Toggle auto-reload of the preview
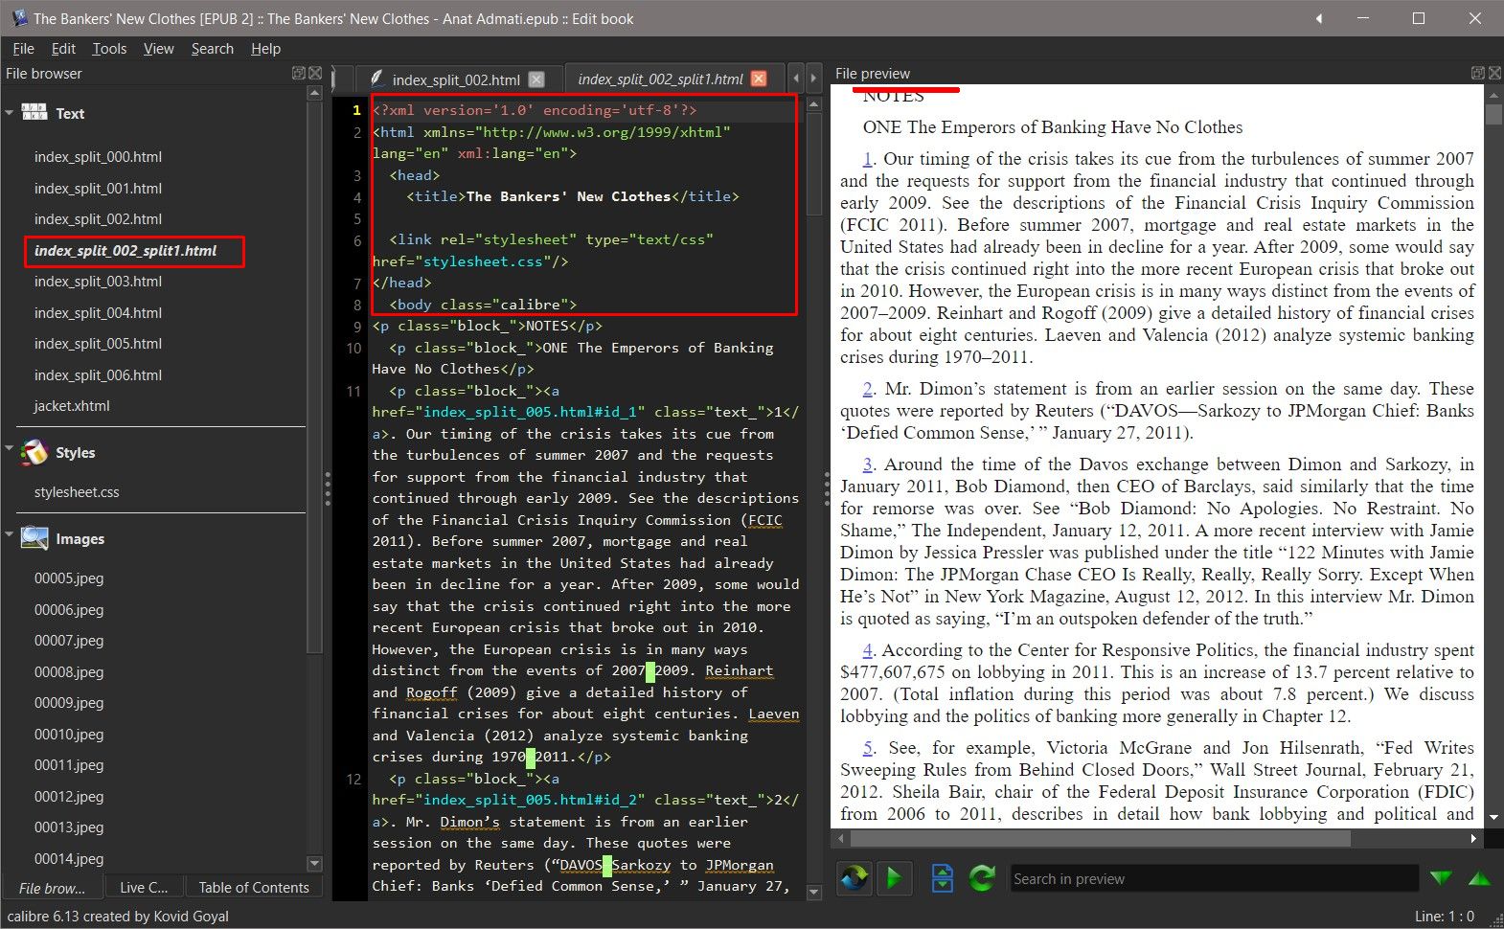The width and height of the screenshot is (1504, 929). [855, 877]
